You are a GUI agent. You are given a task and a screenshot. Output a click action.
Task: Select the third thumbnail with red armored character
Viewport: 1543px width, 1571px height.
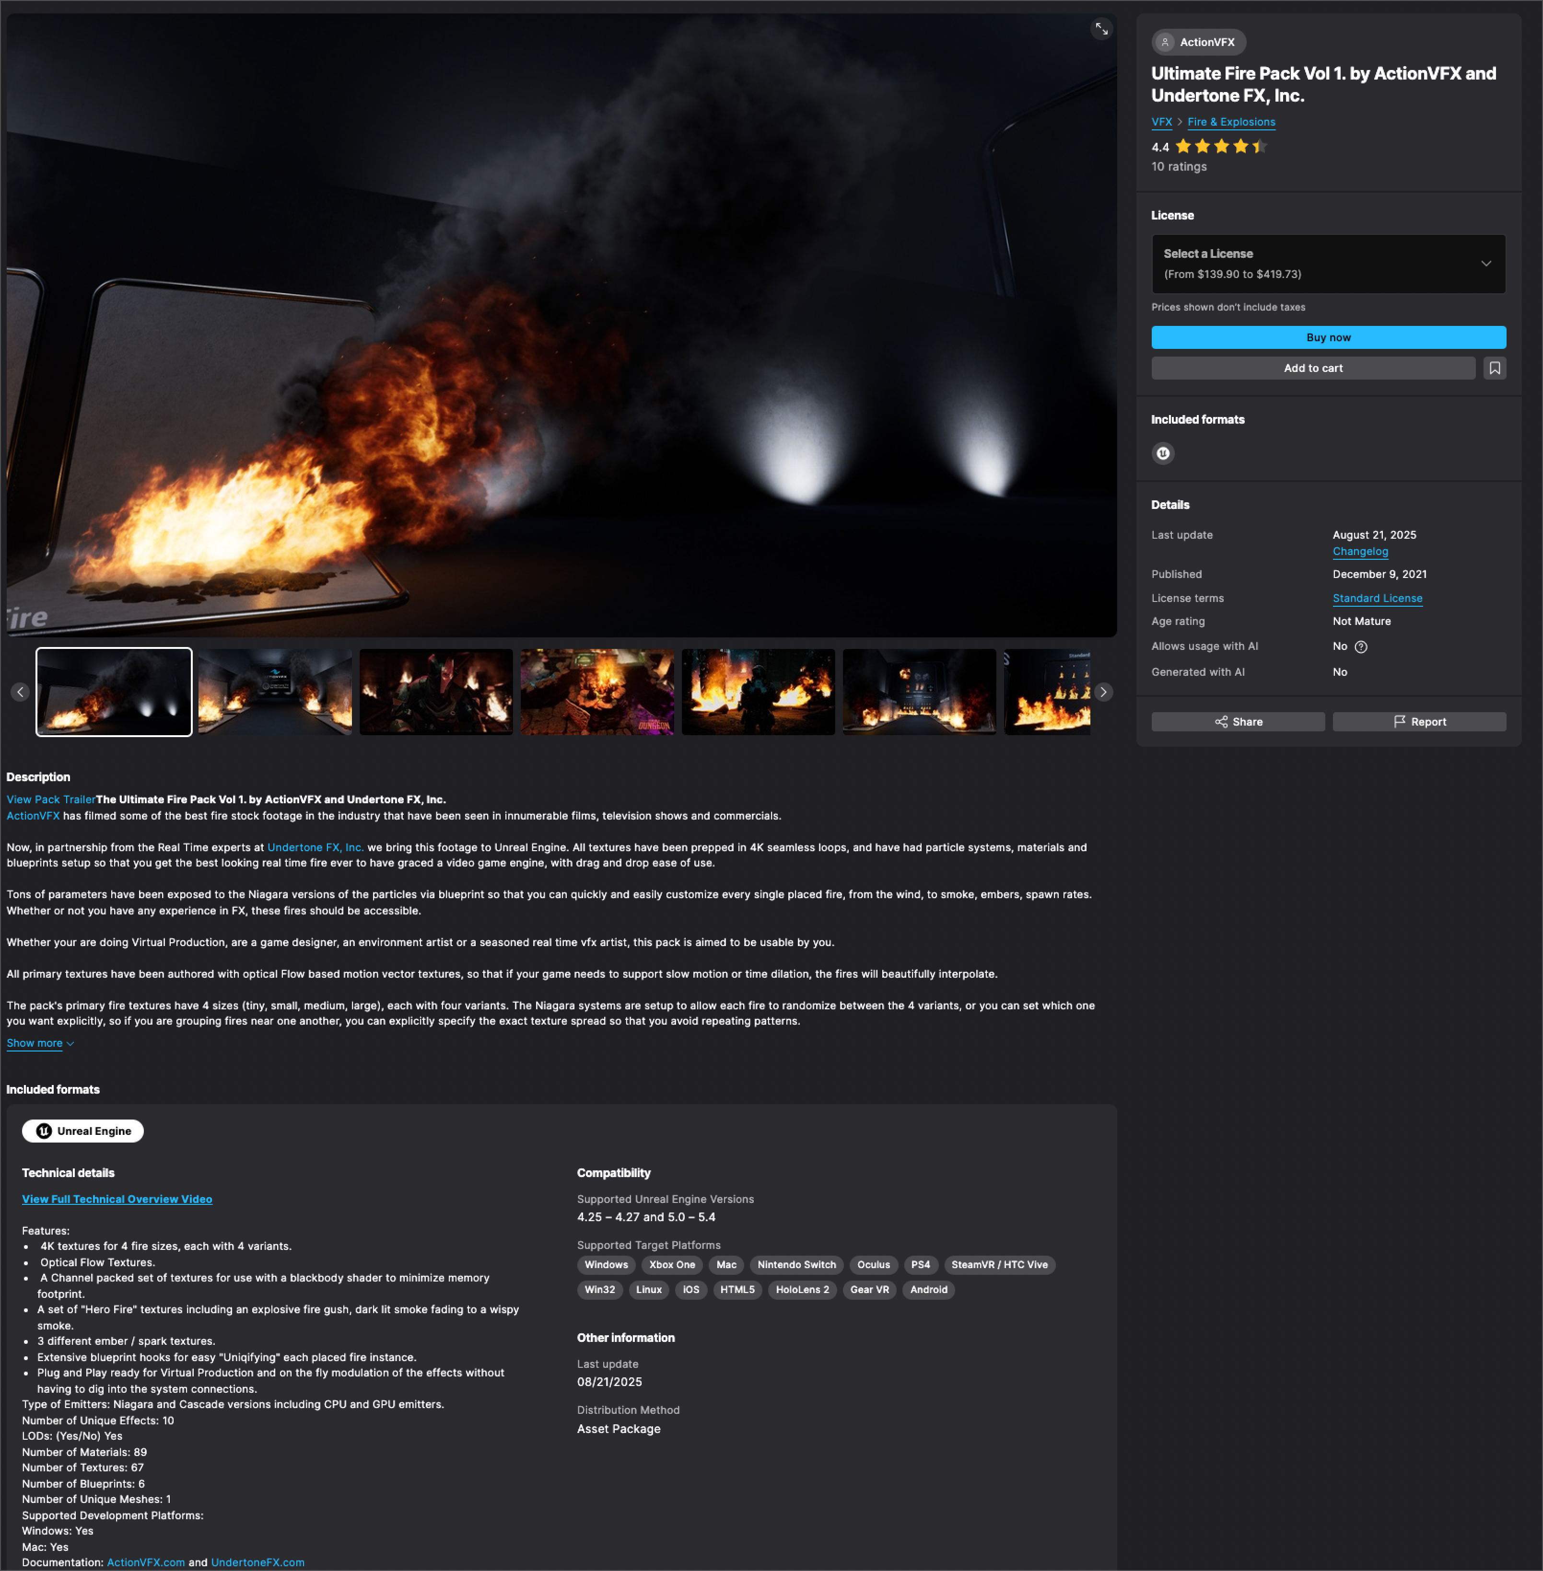(x=436, y=693)
